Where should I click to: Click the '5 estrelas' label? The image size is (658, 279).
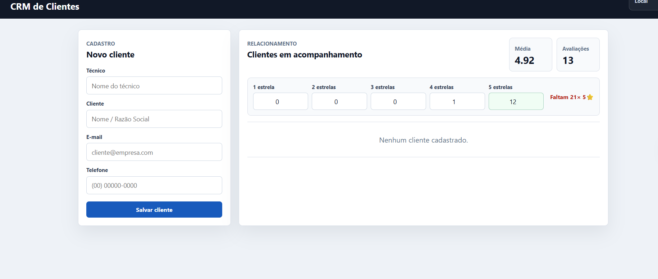click(x=501, y=87)
